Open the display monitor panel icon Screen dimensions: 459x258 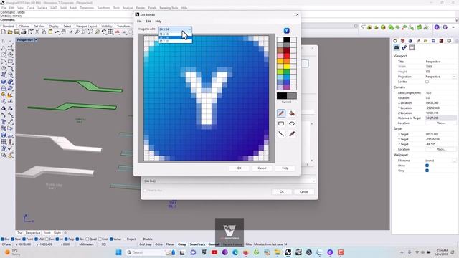tap(449, 41)
